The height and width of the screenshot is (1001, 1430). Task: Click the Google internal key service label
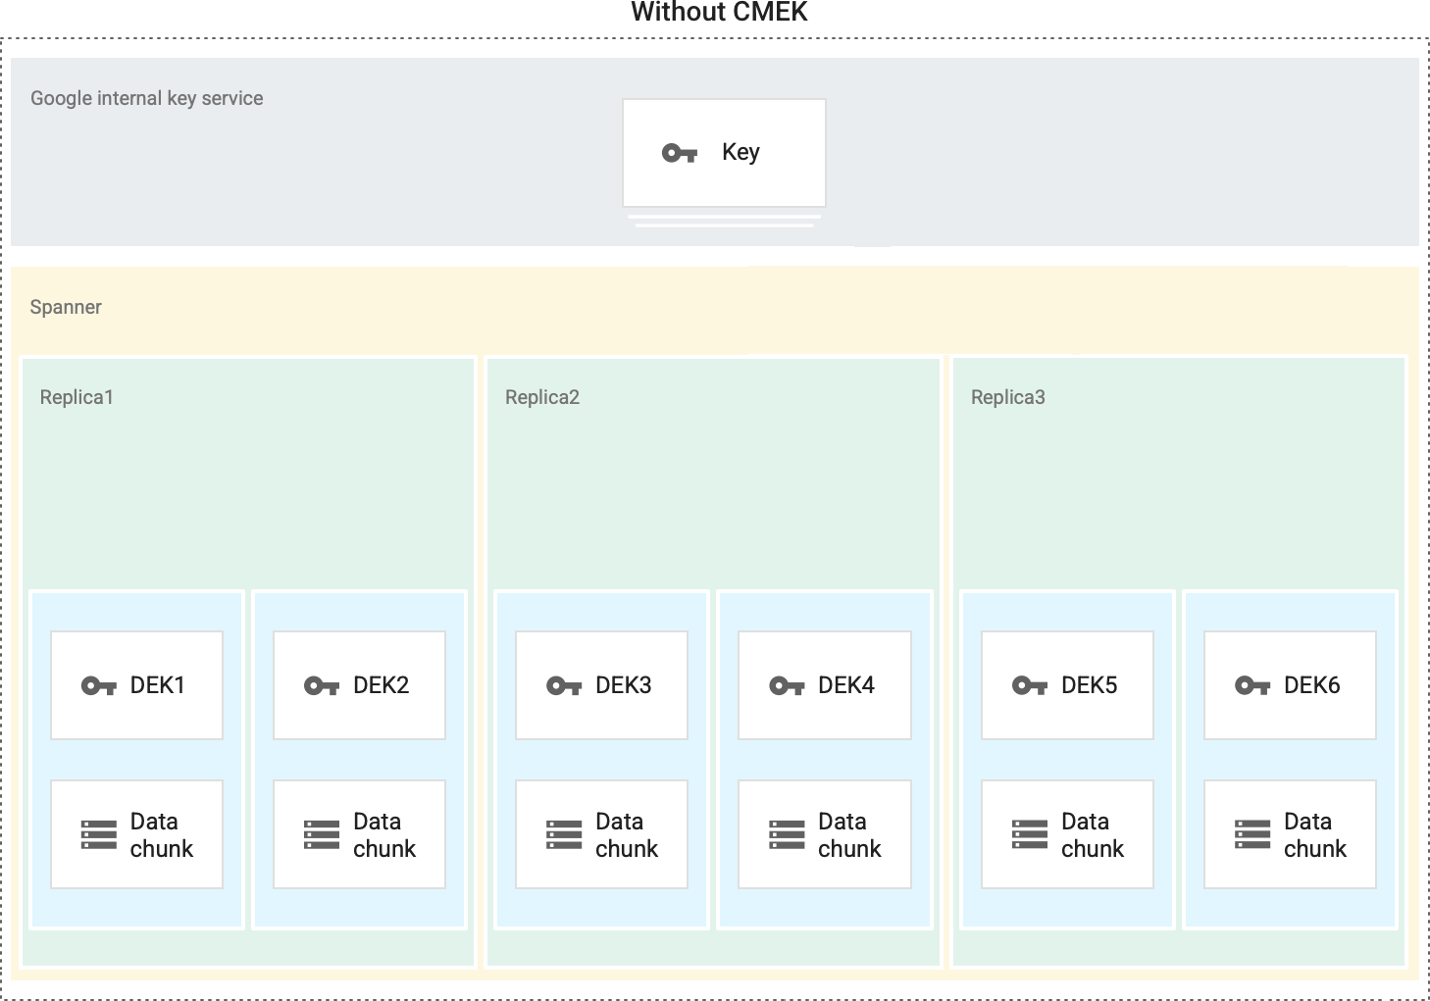click(147, 98)
